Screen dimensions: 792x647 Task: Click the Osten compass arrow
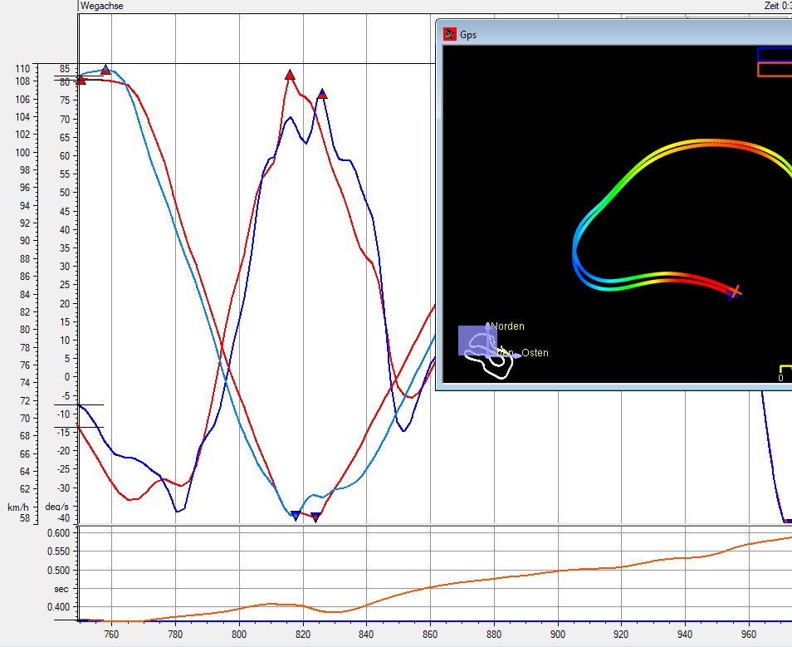[x=516, y=355]
